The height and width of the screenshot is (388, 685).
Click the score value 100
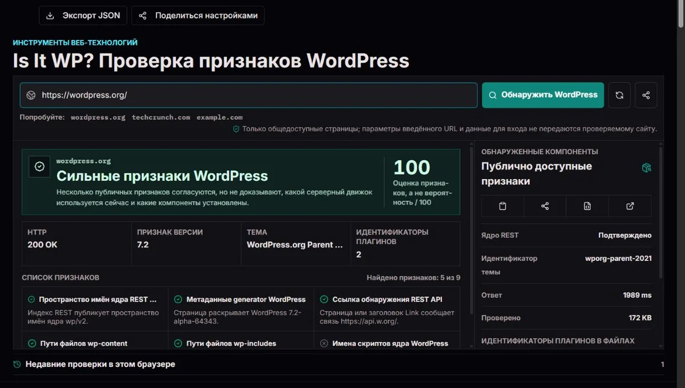click(412, 167)
